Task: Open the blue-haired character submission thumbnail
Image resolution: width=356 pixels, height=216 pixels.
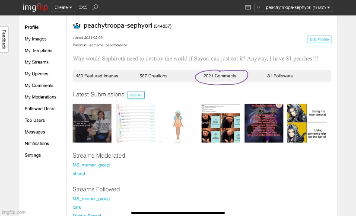Action: click(178, 123)
